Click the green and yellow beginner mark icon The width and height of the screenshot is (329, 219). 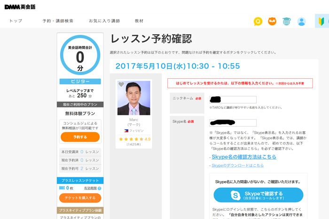[x=321, y=21]
